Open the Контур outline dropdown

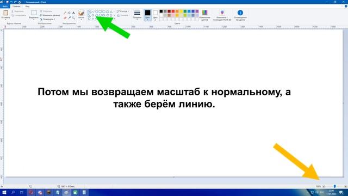(x=123, y=11)
